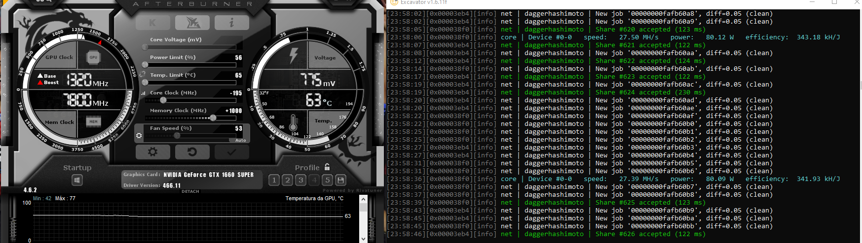Screen dimensions: 862x243
Task: Load profile slot 2
Action: coord(288,180)
